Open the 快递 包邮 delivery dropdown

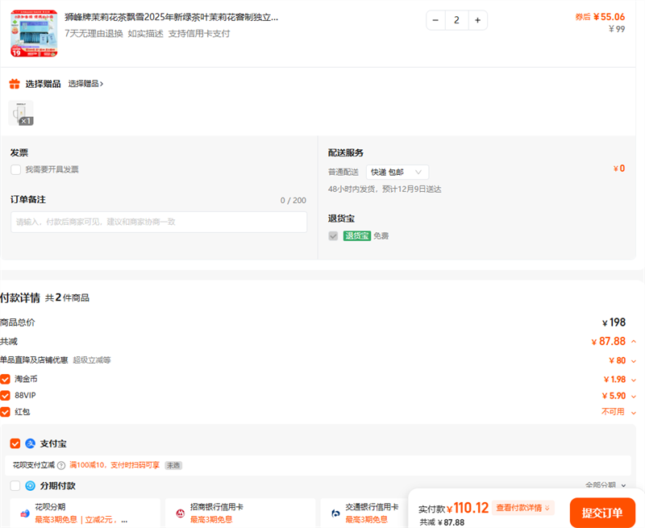[397, 172]
